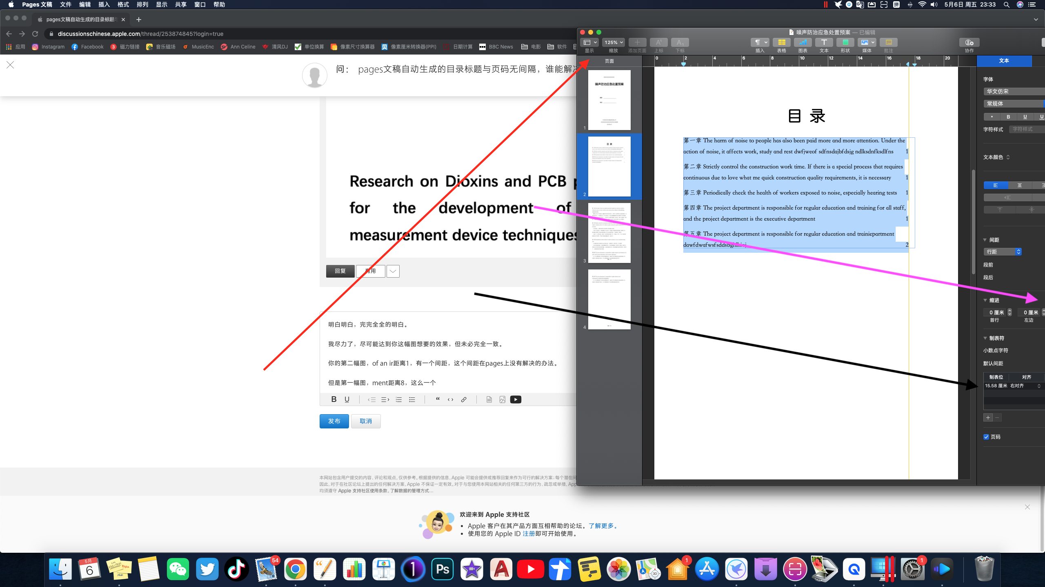Open the 125% zoom dropdown
The width and height of the screenshot is (1045, 587).
614,42
